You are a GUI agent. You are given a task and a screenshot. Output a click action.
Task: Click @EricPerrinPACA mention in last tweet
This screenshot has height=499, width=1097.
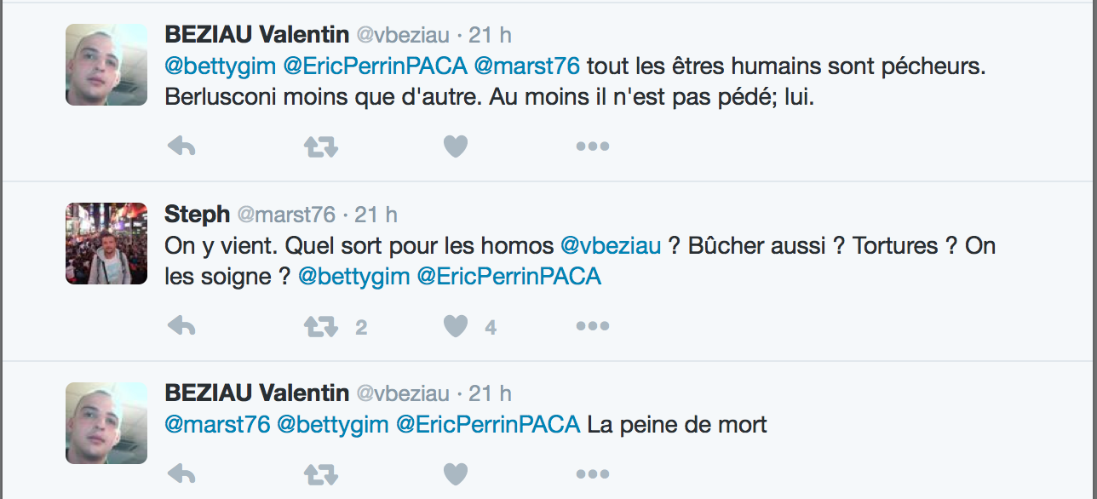488,424
